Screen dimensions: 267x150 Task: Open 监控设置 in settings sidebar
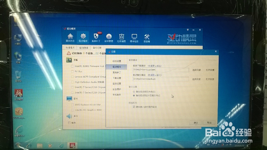pos(117,84)
